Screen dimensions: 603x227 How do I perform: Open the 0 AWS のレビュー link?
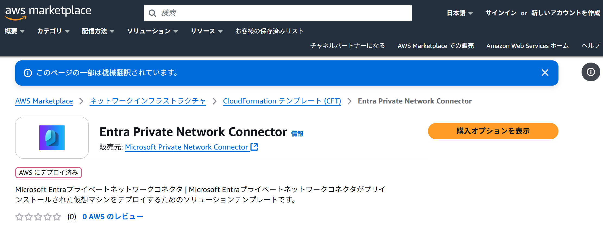click(x=113, y=217)
